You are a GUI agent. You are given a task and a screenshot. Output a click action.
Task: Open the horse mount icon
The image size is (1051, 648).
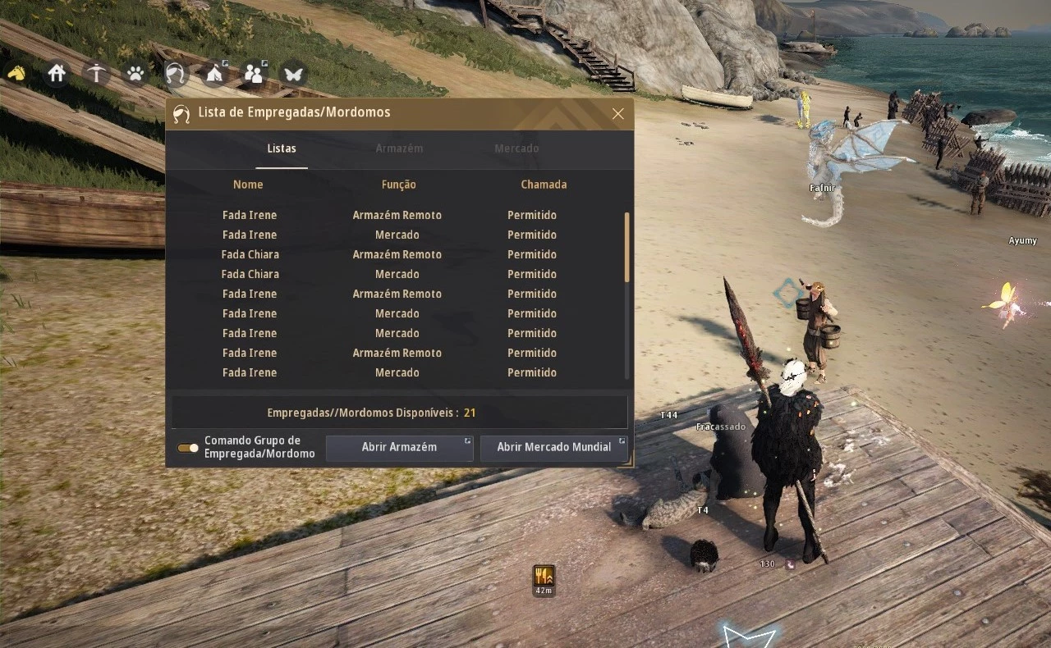point(16,73)
